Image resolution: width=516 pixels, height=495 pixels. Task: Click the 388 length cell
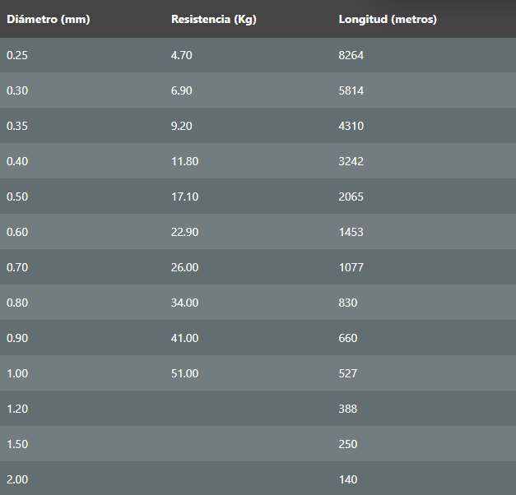point(348,409)
